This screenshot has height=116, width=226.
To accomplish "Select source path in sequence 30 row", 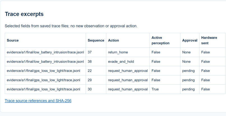I will [x=43, y=89].
